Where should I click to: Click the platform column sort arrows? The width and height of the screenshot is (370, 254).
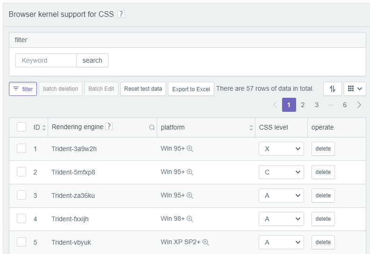[251, 127]
